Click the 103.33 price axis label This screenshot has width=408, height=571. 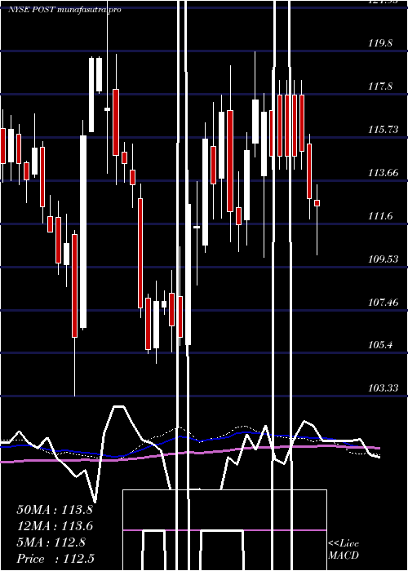(x=384, y=387)
